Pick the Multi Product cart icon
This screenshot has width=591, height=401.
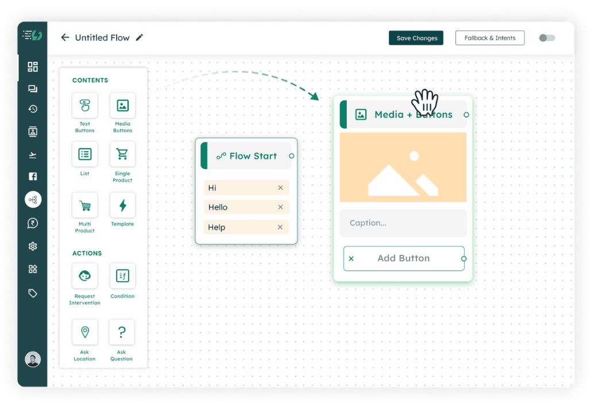pyautogui.click(x=84, y=205)
